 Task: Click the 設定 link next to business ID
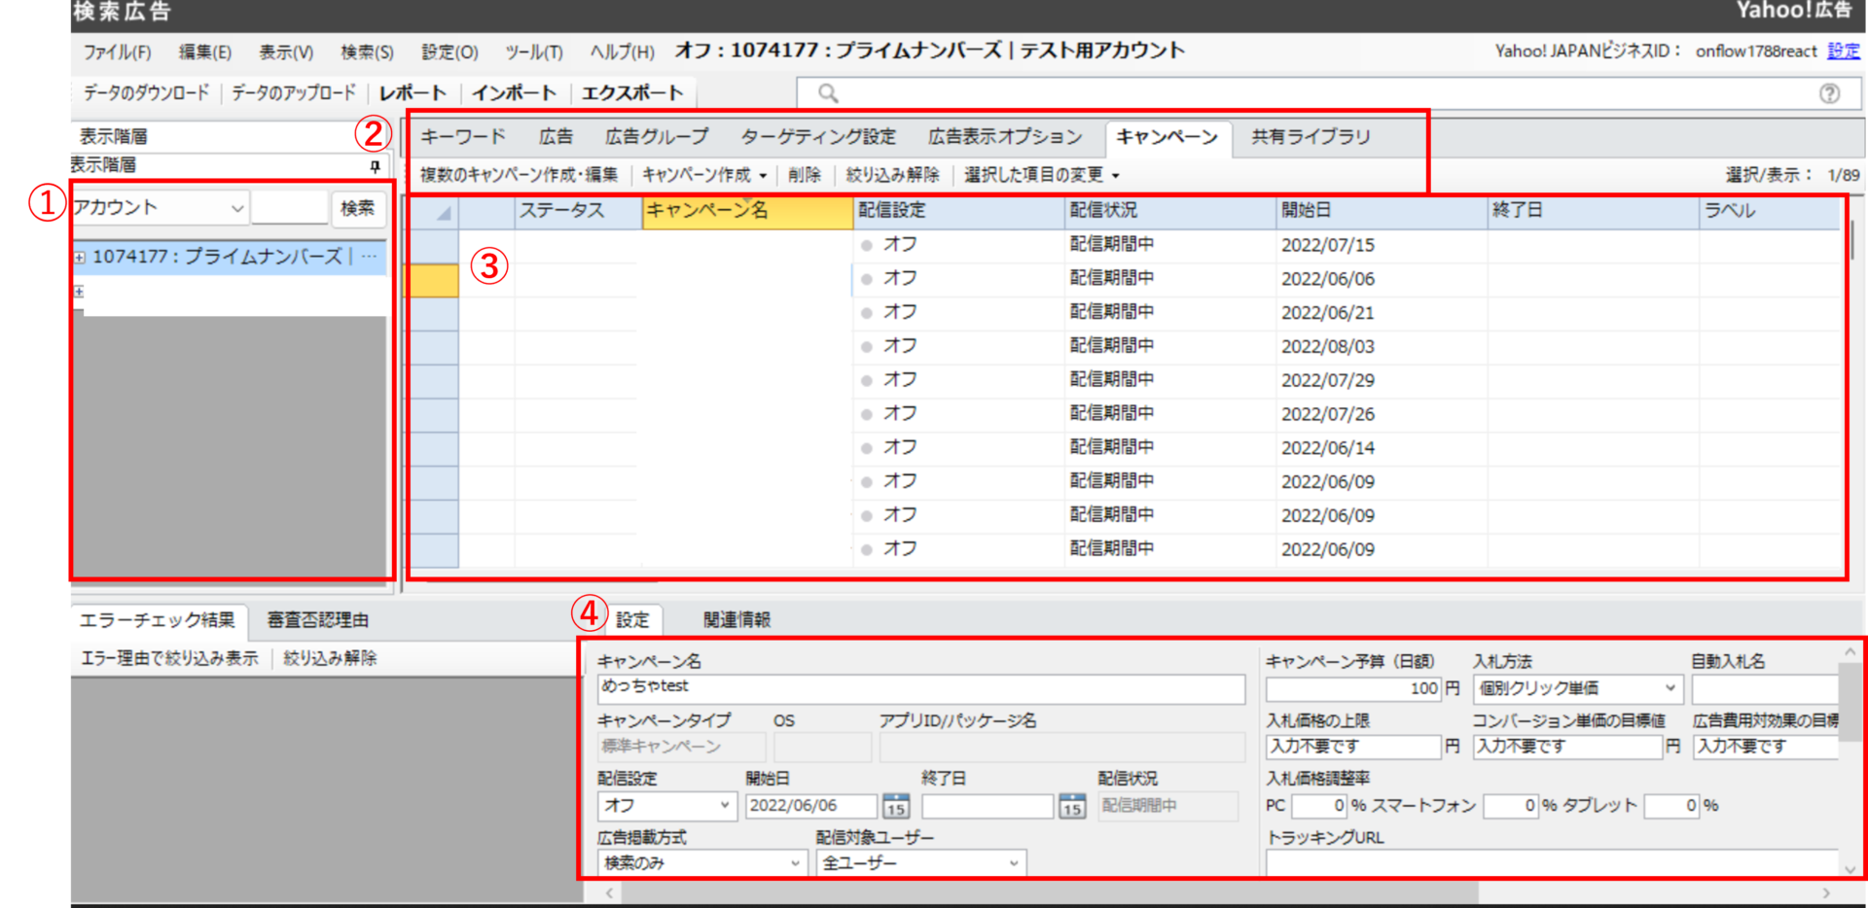coord(1843,51)
